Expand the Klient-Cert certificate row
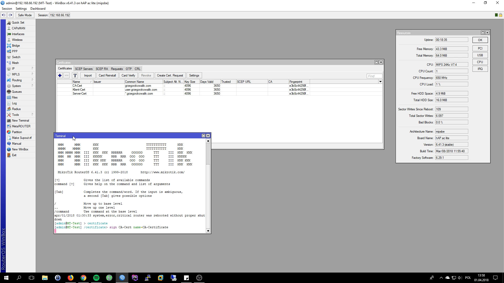Screen dimensions: 504x283 coord(79,90)
